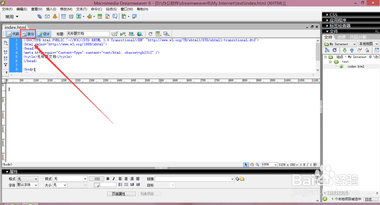
Task: Select the Hand tool in status bar
Action: tap(252, 164)
